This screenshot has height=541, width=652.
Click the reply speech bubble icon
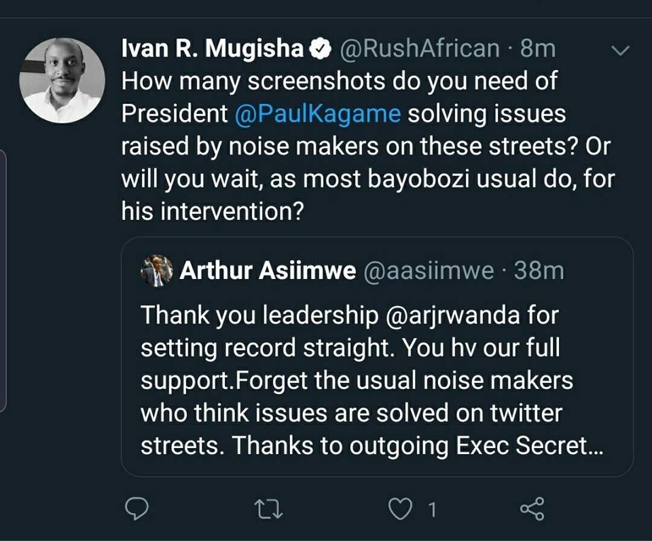(x=137, y=508)
